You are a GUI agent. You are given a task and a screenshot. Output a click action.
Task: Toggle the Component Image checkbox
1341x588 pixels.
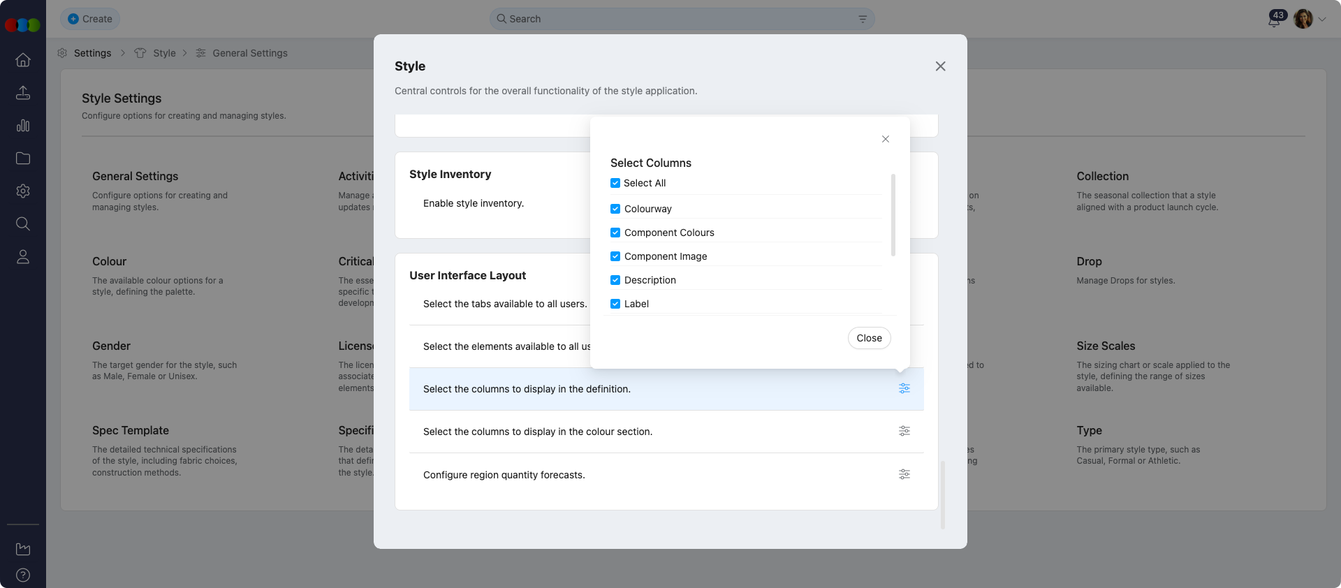pos(615,256)
